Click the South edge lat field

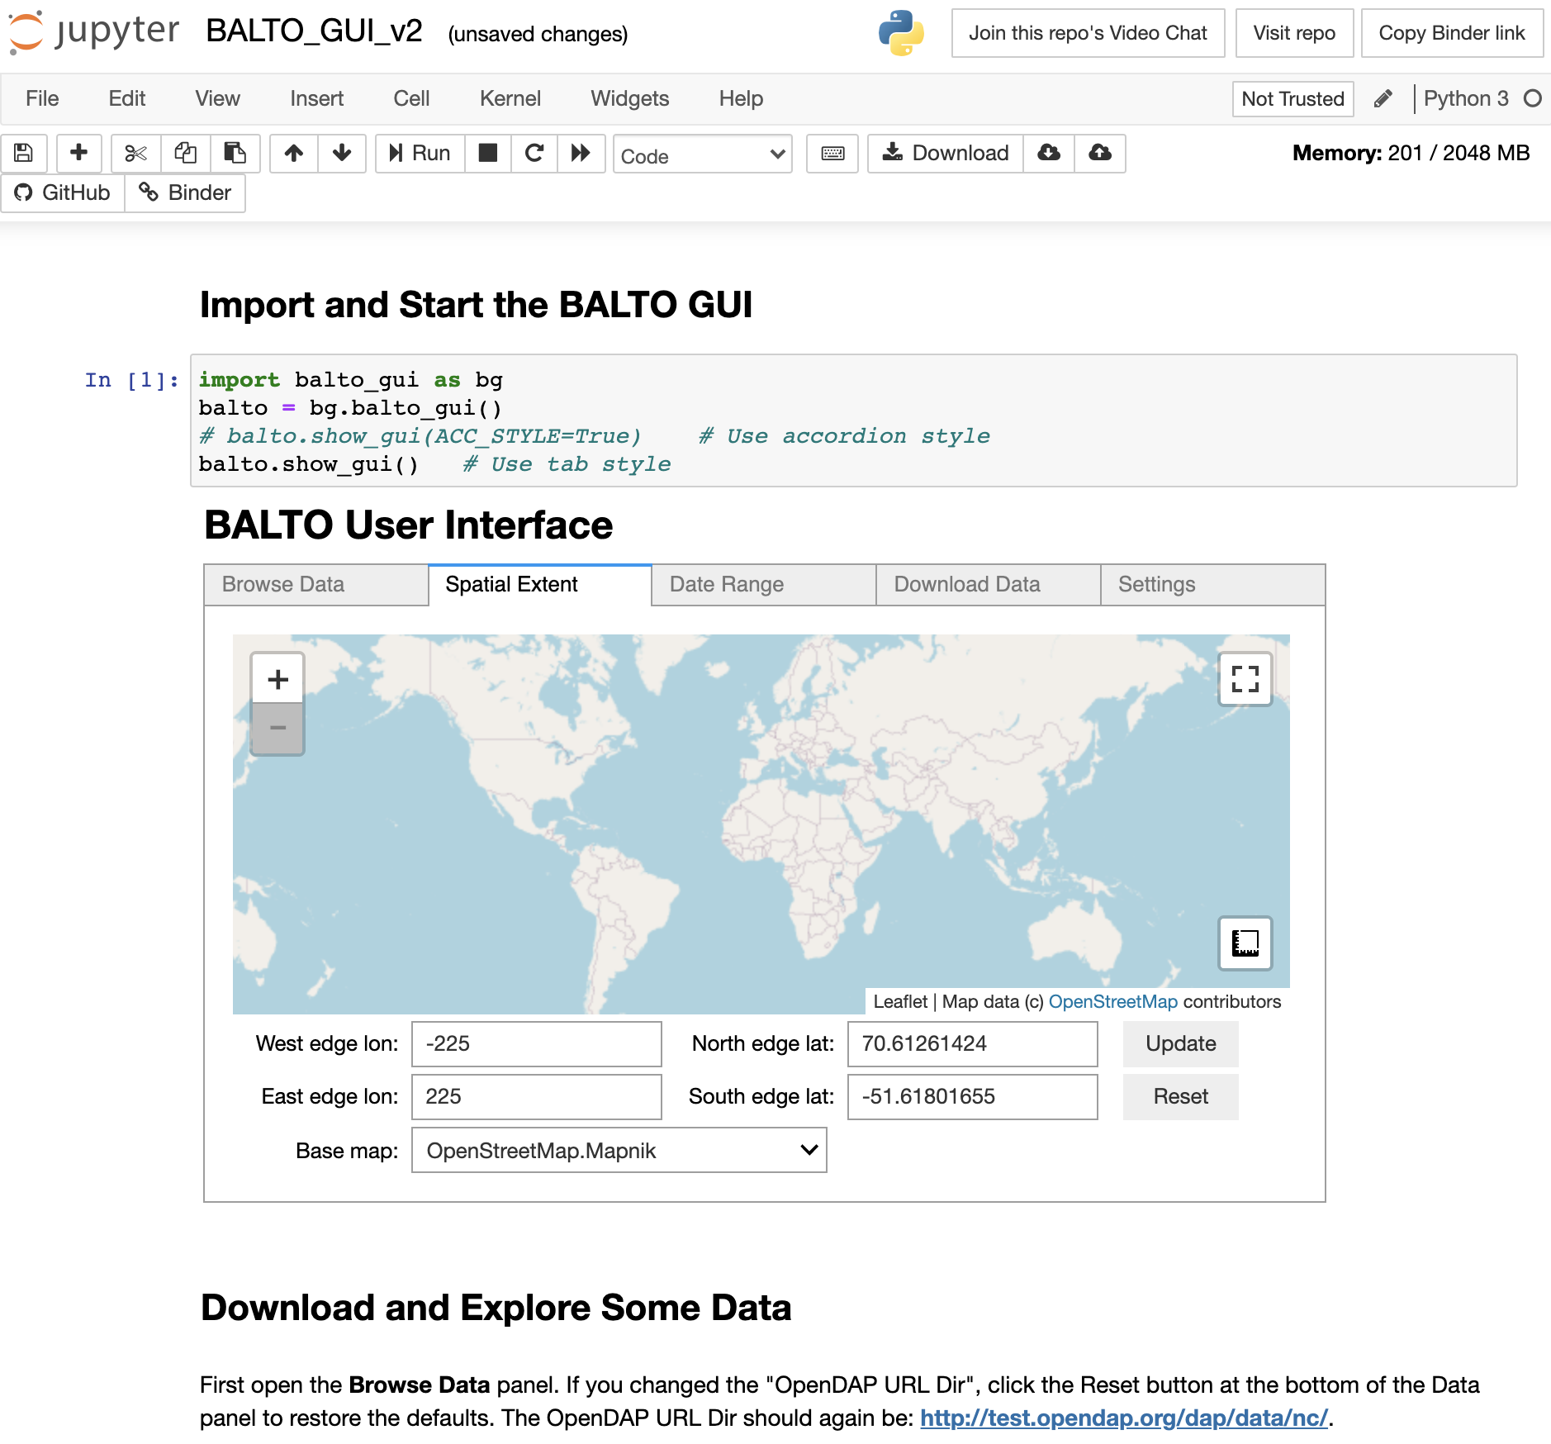[973, 1097]
